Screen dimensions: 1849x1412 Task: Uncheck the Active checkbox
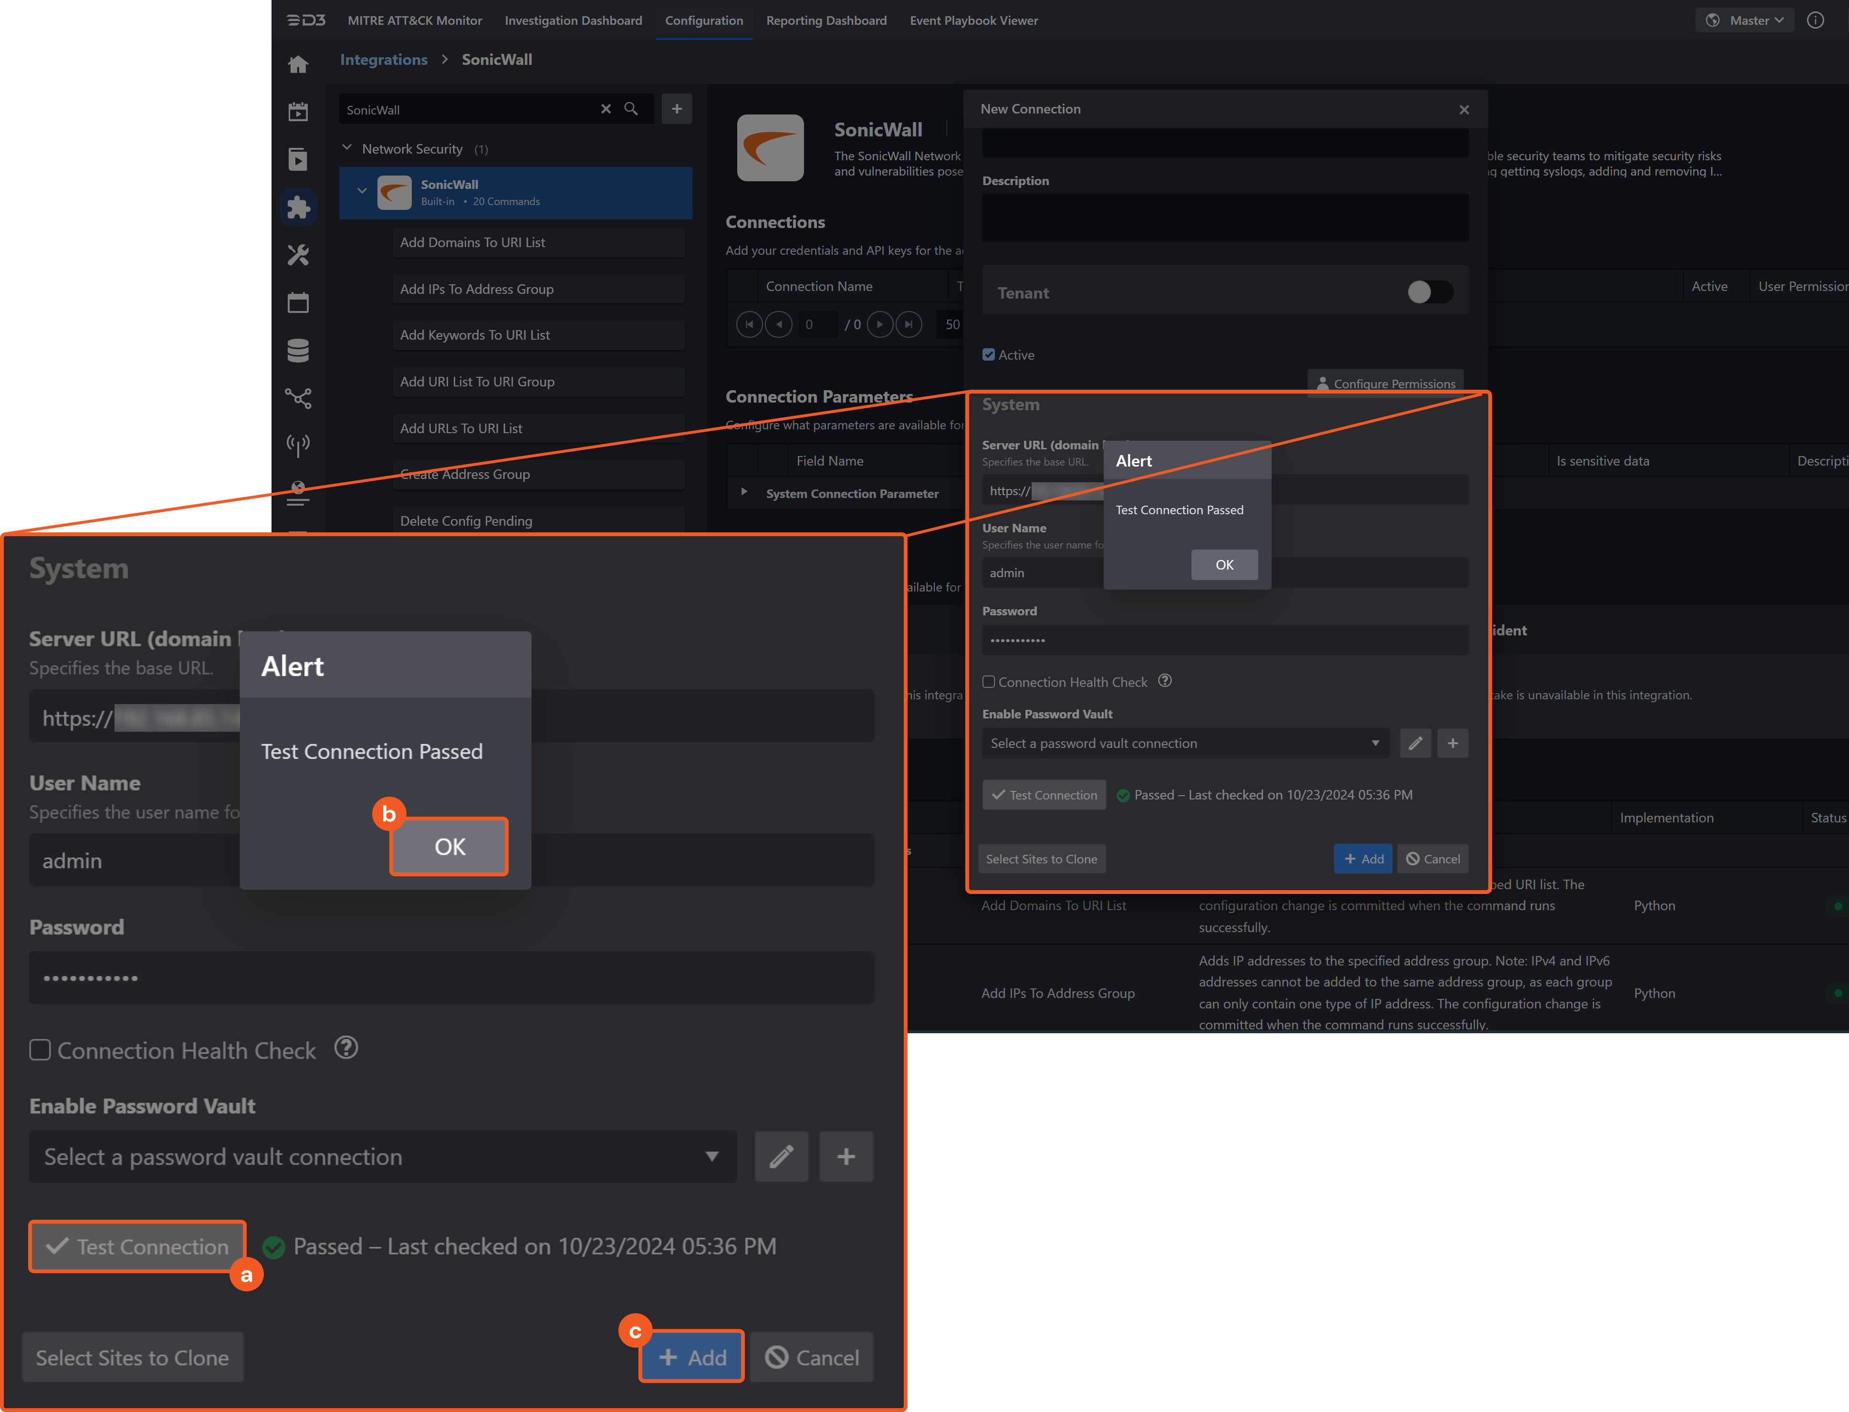point(989,355)
